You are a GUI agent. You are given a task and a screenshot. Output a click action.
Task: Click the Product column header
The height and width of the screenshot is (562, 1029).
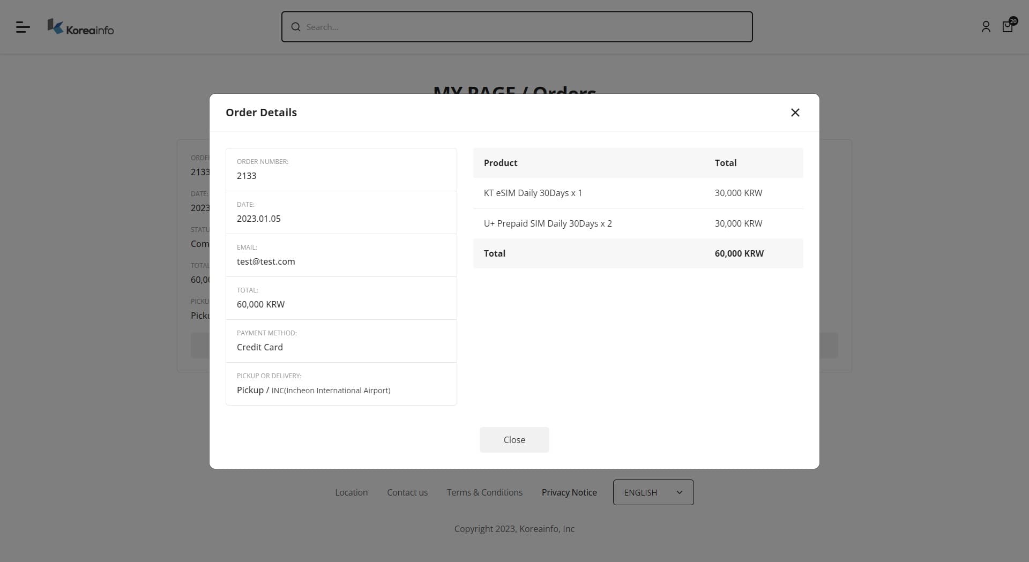point(501,163)
